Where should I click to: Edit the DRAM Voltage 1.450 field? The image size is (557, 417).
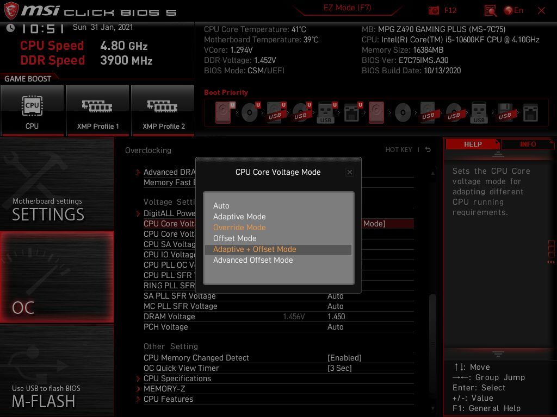[336, 317]
